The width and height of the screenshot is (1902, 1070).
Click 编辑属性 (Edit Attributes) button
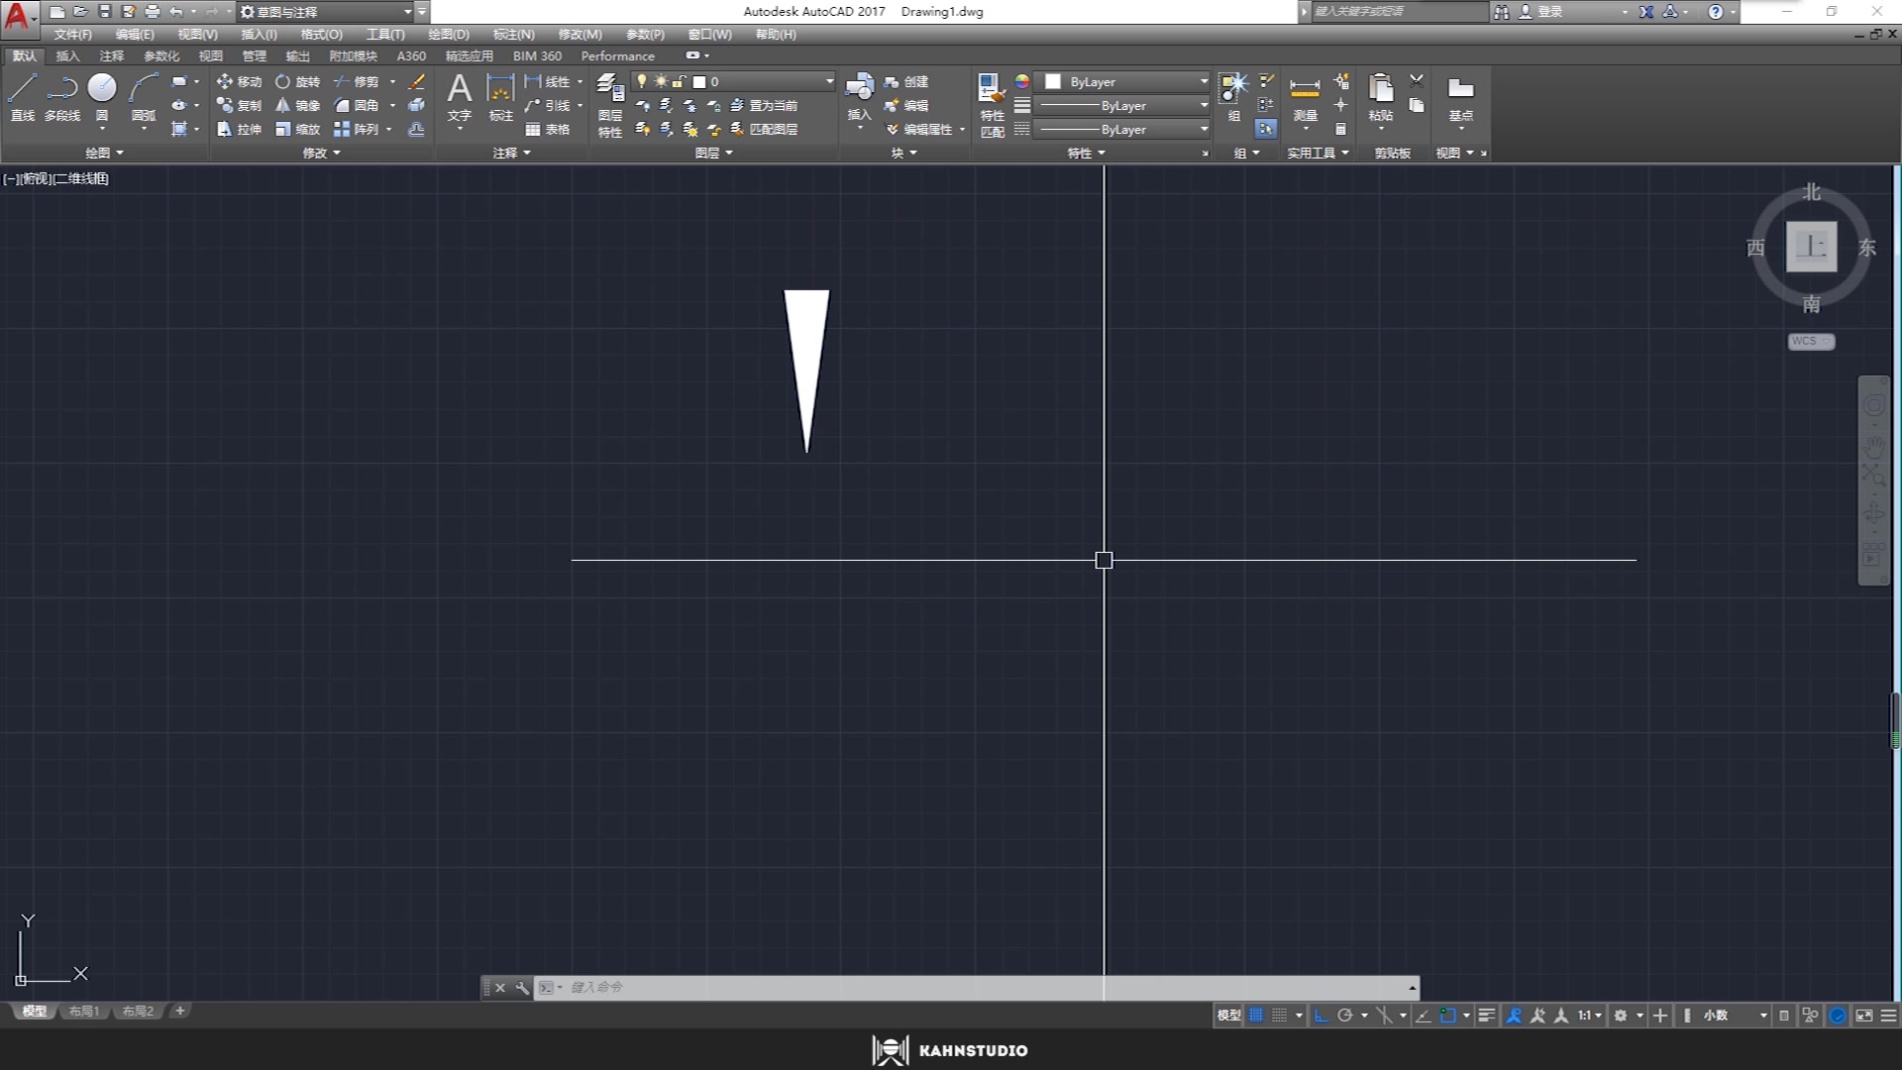pyautogui.click(x=918, y=129)
